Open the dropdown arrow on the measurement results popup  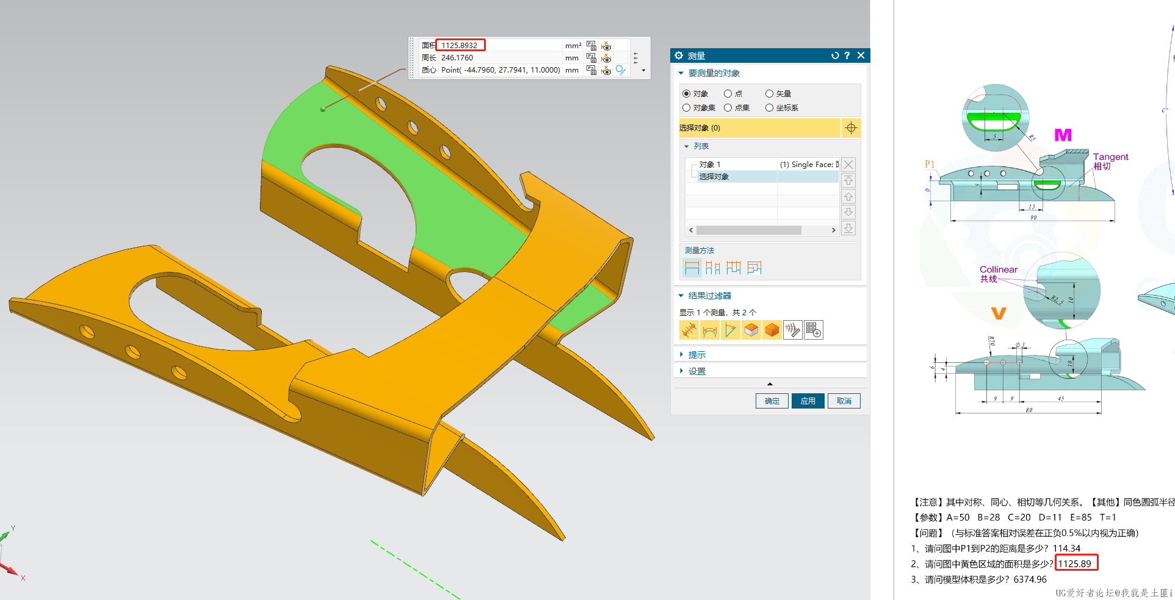(643, 71)
